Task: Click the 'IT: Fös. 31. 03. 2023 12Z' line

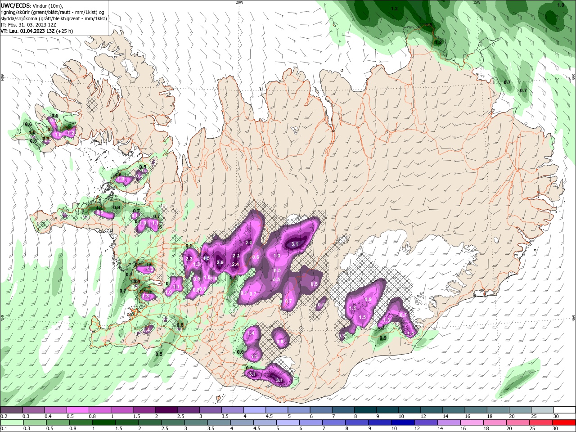Action: click(28, 25)
